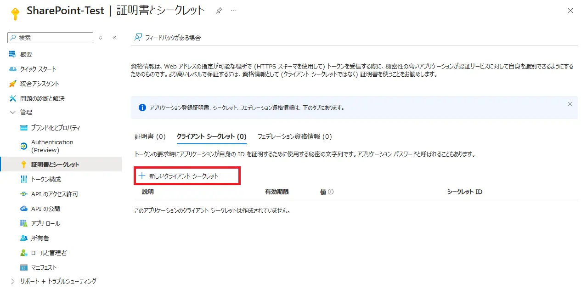This screenshot has height=295, width=587.
Task: Click the up-down expand toggle beside search
Action: pos(101,38)
